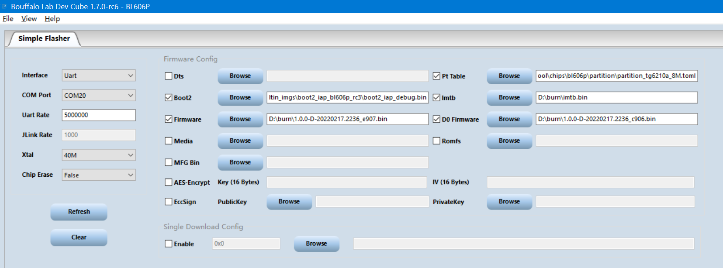Image resolution: width=723 pixels, height=268 pixels.
Task: Enable the Dts checkbox
Action: [168, 76]
